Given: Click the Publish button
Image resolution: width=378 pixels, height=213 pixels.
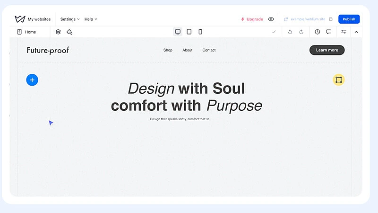Looking at the screenshot, I should pos(349,19).
